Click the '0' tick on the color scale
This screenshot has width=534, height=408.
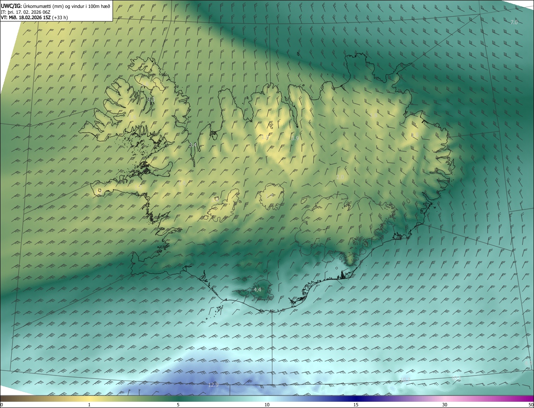coord(2,405)
